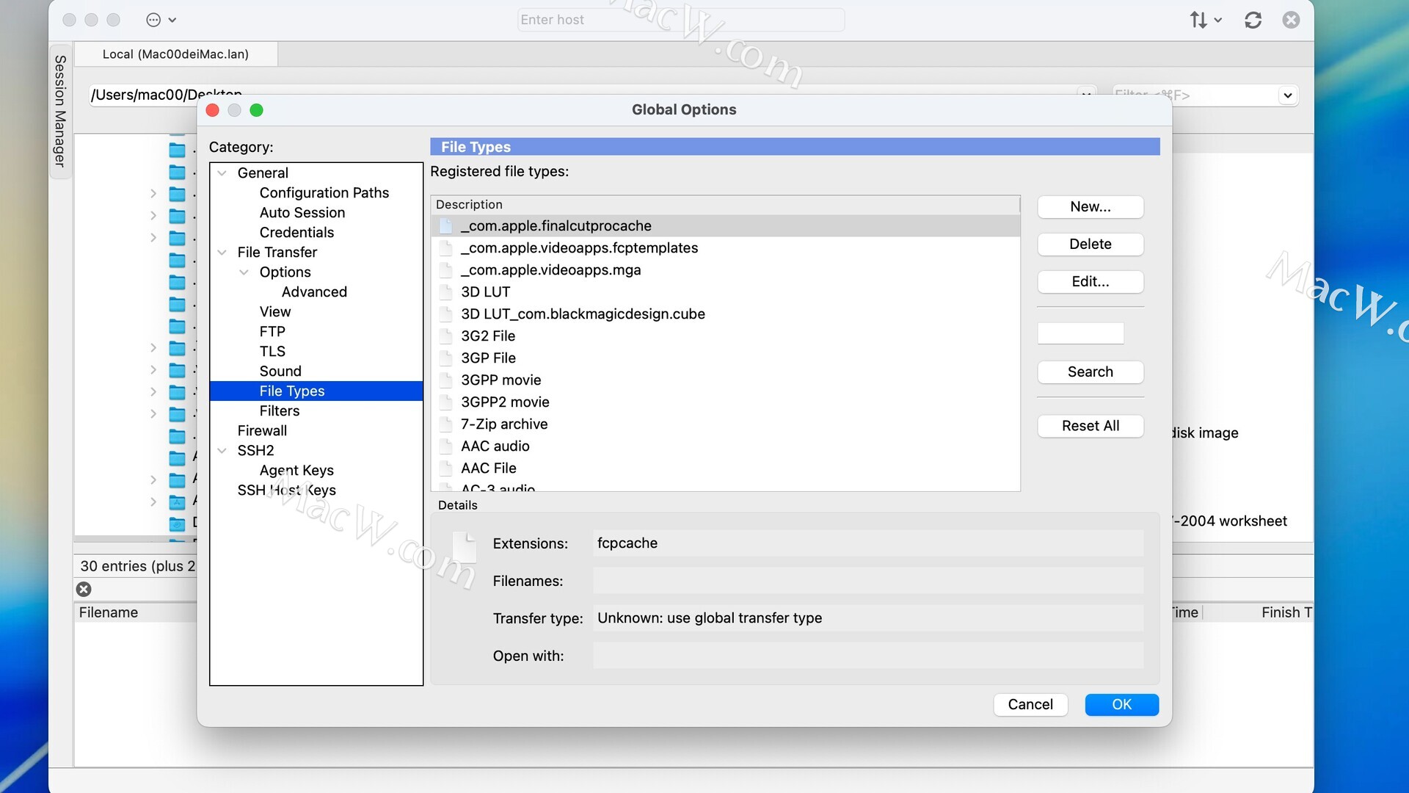Screen dimensions: 1409x793
Task: Click the AAC audio file type icon
Action: point(445,446)
